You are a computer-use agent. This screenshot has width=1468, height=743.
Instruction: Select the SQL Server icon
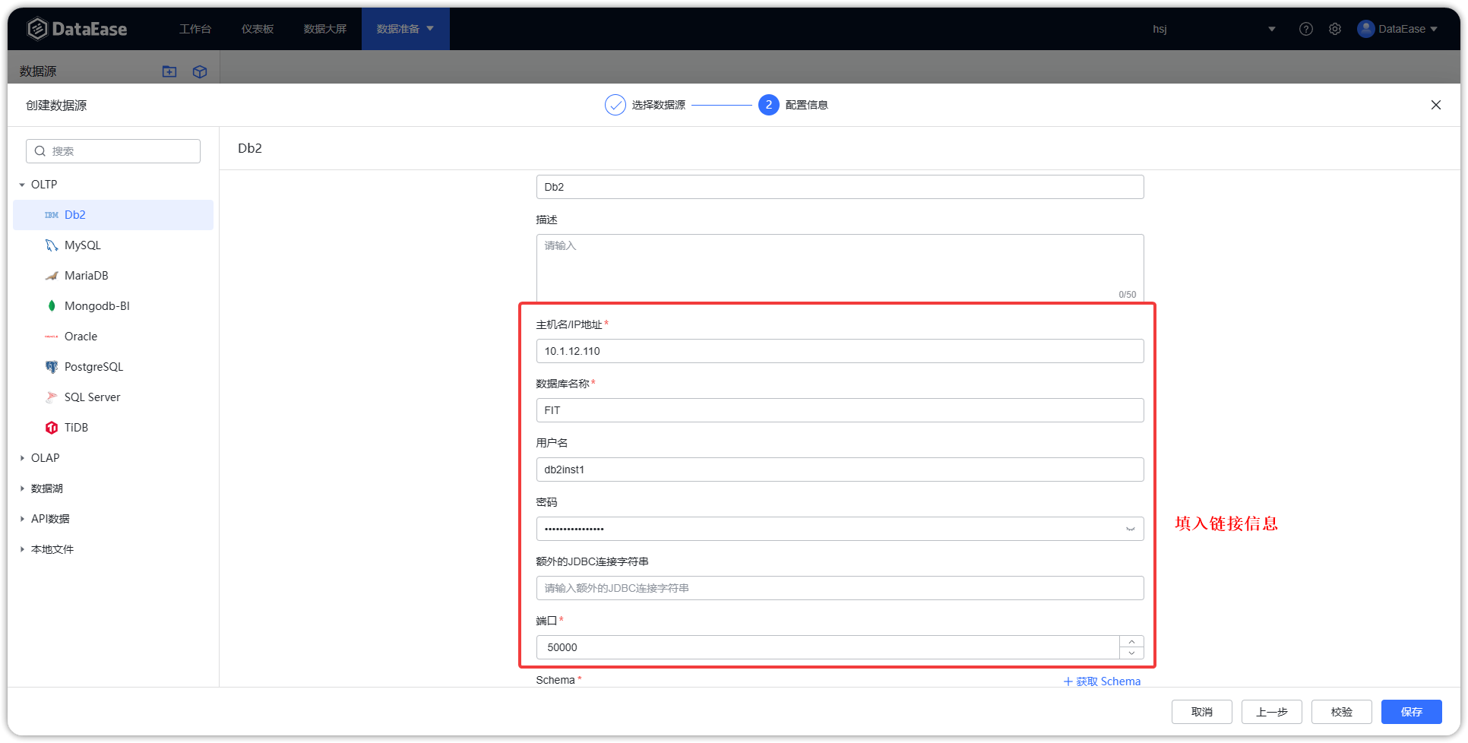(51, 397)
